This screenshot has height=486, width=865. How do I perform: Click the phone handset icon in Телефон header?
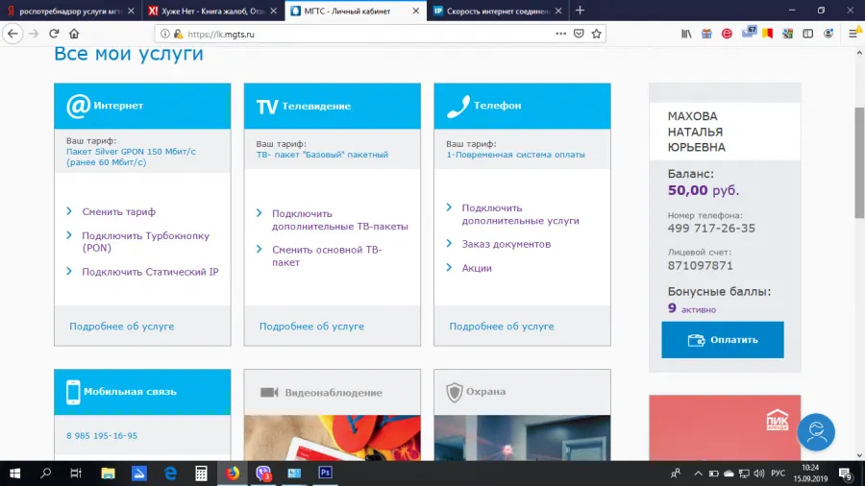tap(457, 106)
